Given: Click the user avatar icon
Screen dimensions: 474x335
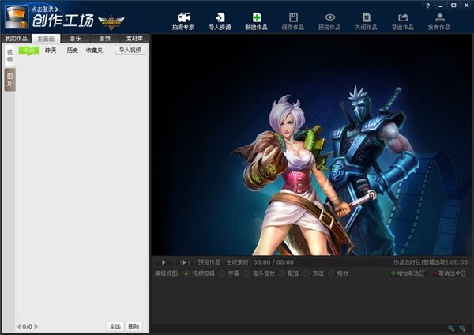Looking at the screenshot, I should coord(17,17).
